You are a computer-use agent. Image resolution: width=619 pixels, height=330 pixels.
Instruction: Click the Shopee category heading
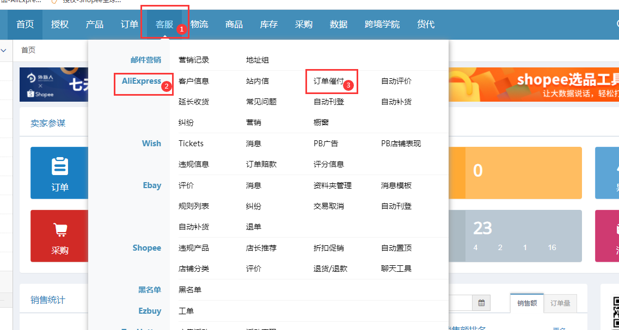(147, 248)
